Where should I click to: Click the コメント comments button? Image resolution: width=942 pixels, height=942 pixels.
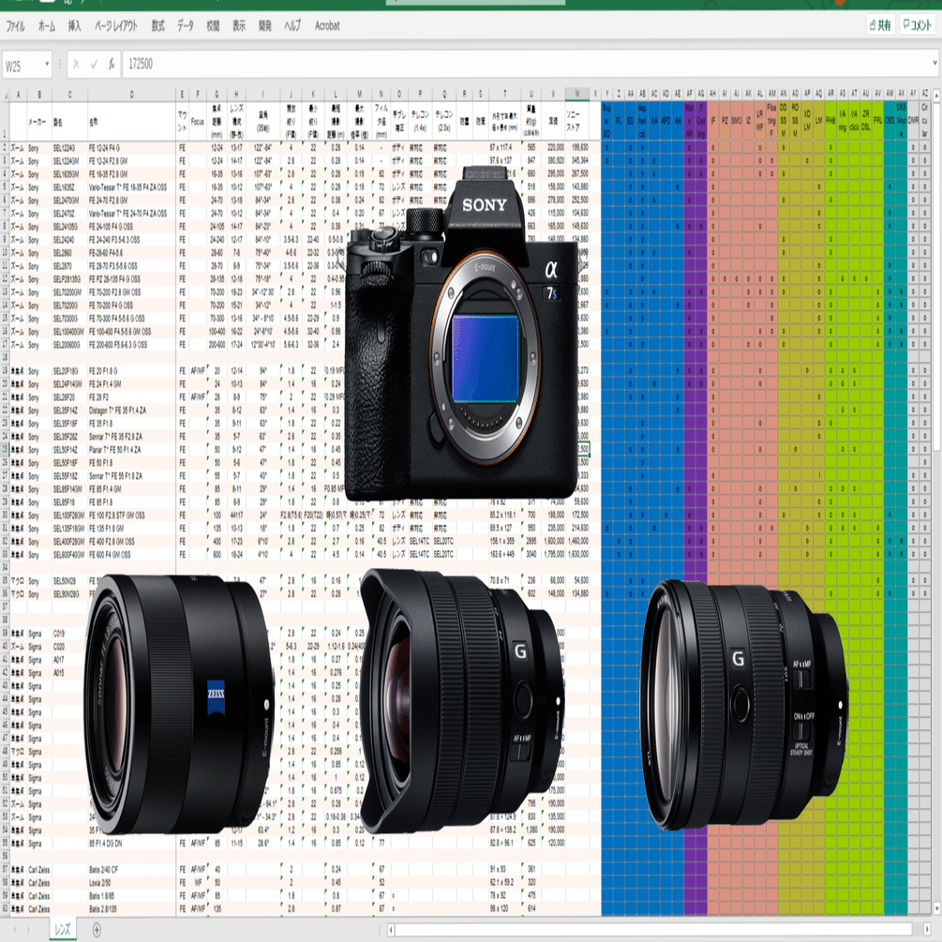coord(917,25)
